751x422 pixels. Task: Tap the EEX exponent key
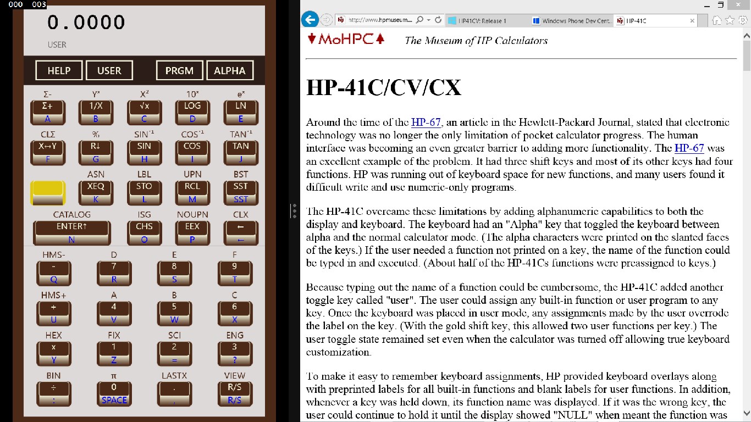(192, 233)
